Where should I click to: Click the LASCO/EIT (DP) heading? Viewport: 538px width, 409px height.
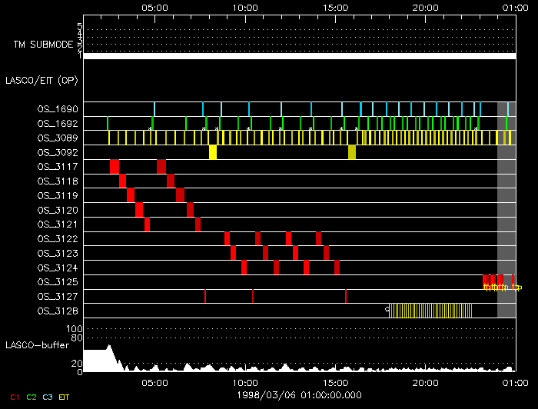click(41, 80)
